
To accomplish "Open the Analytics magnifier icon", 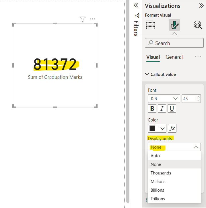I will (x=198, y=25).
